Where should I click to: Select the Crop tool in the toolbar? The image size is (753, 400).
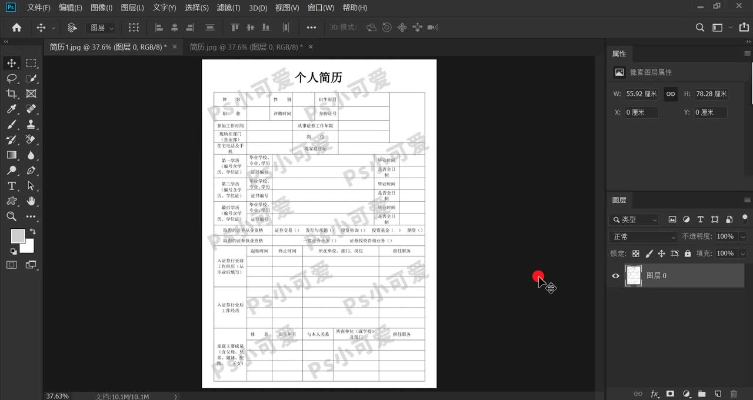pos(12,94)
